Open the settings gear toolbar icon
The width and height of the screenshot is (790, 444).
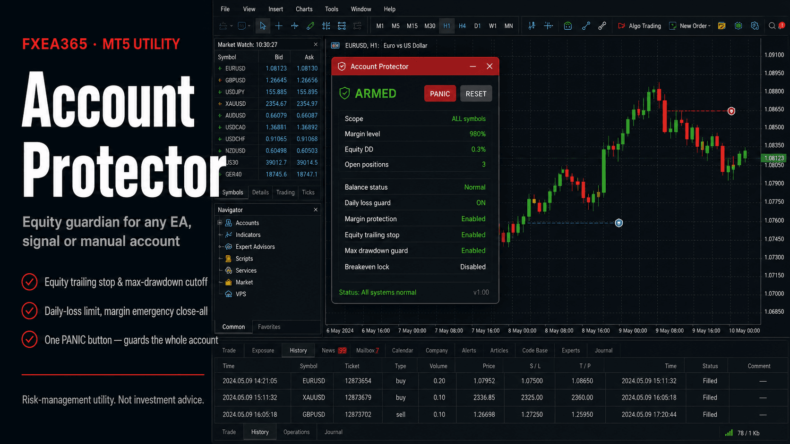pos(755,26)
